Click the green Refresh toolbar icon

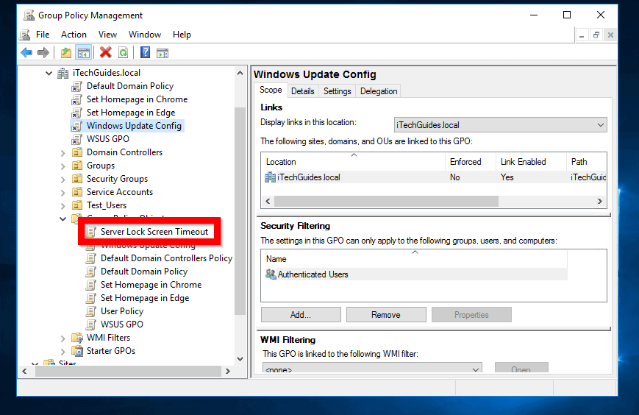tap(123, 52)
